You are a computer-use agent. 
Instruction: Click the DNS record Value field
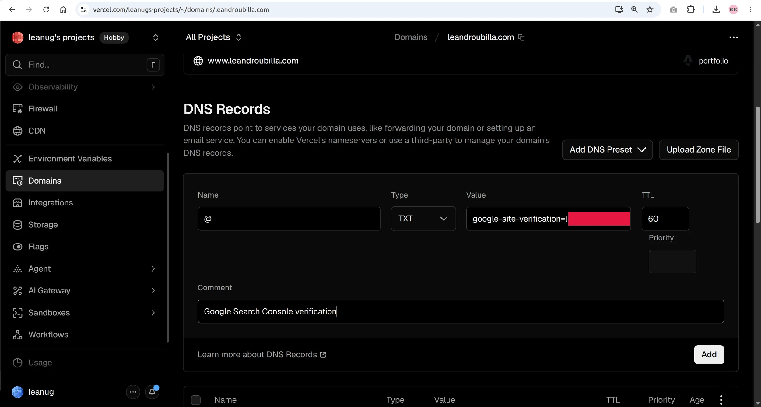pyautogui.click(x=548, y=219)
